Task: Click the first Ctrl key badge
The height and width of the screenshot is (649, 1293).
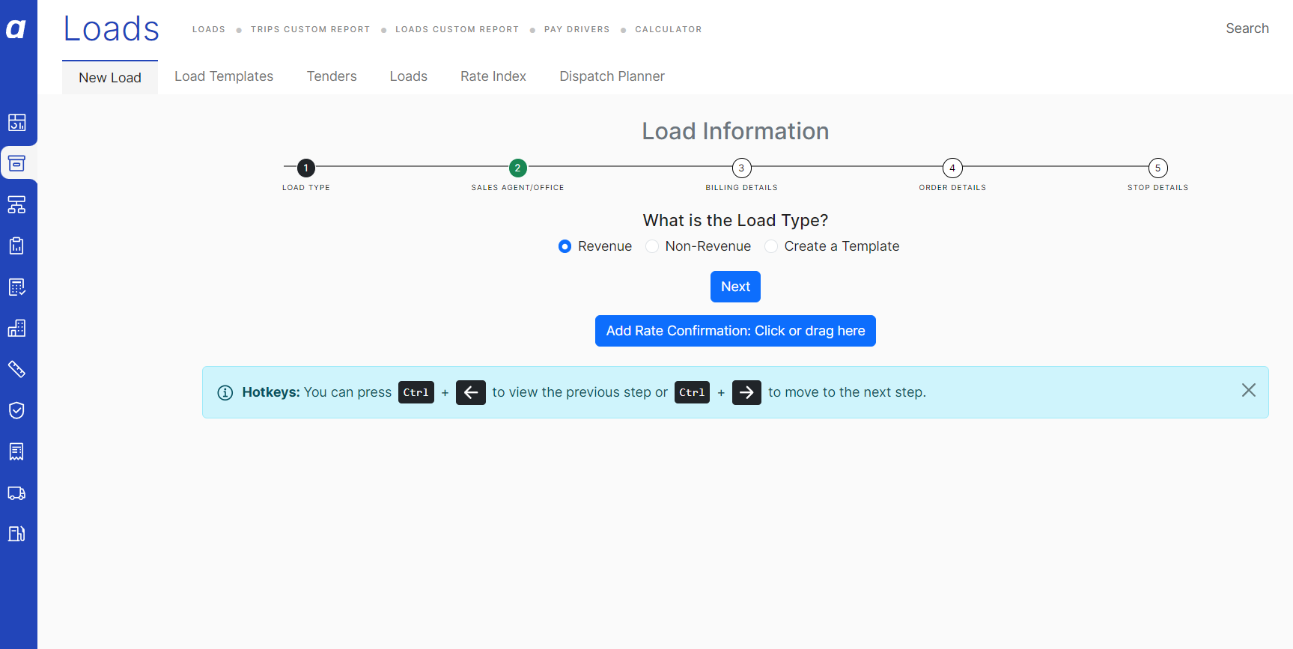Action: 416,392
